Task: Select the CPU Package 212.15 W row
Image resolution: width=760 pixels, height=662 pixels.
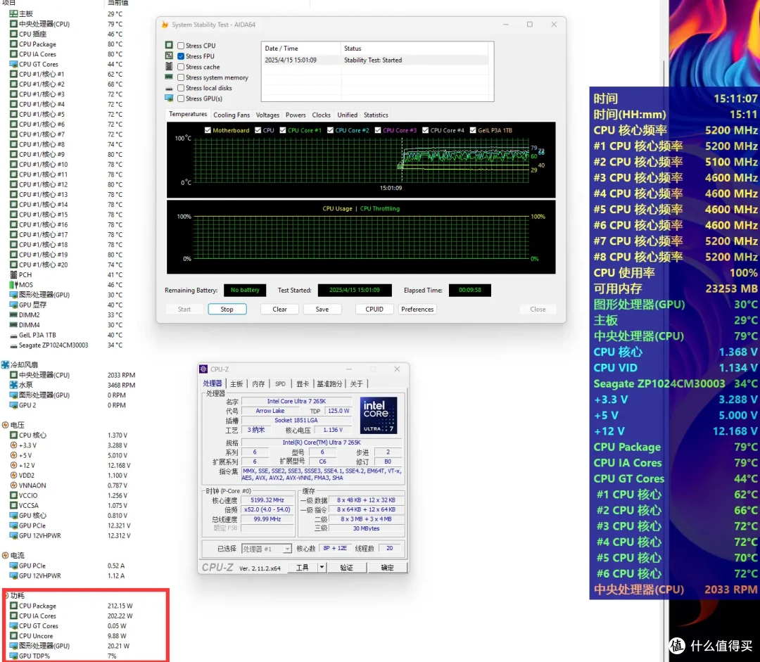Action: coord(71,606)
